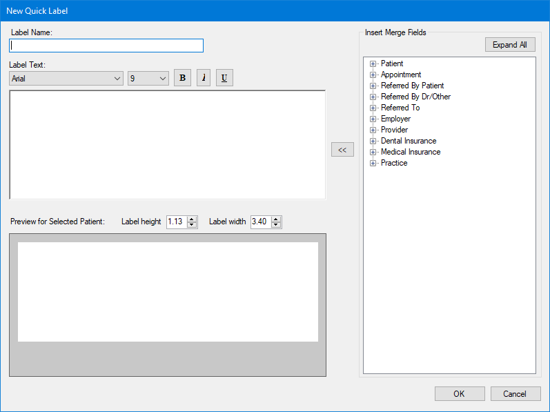The width and height of the screenshot is (550, 412).
Task: Click the insert merge field arrow button
Action: pyautogui.click(x=342, y=150)
